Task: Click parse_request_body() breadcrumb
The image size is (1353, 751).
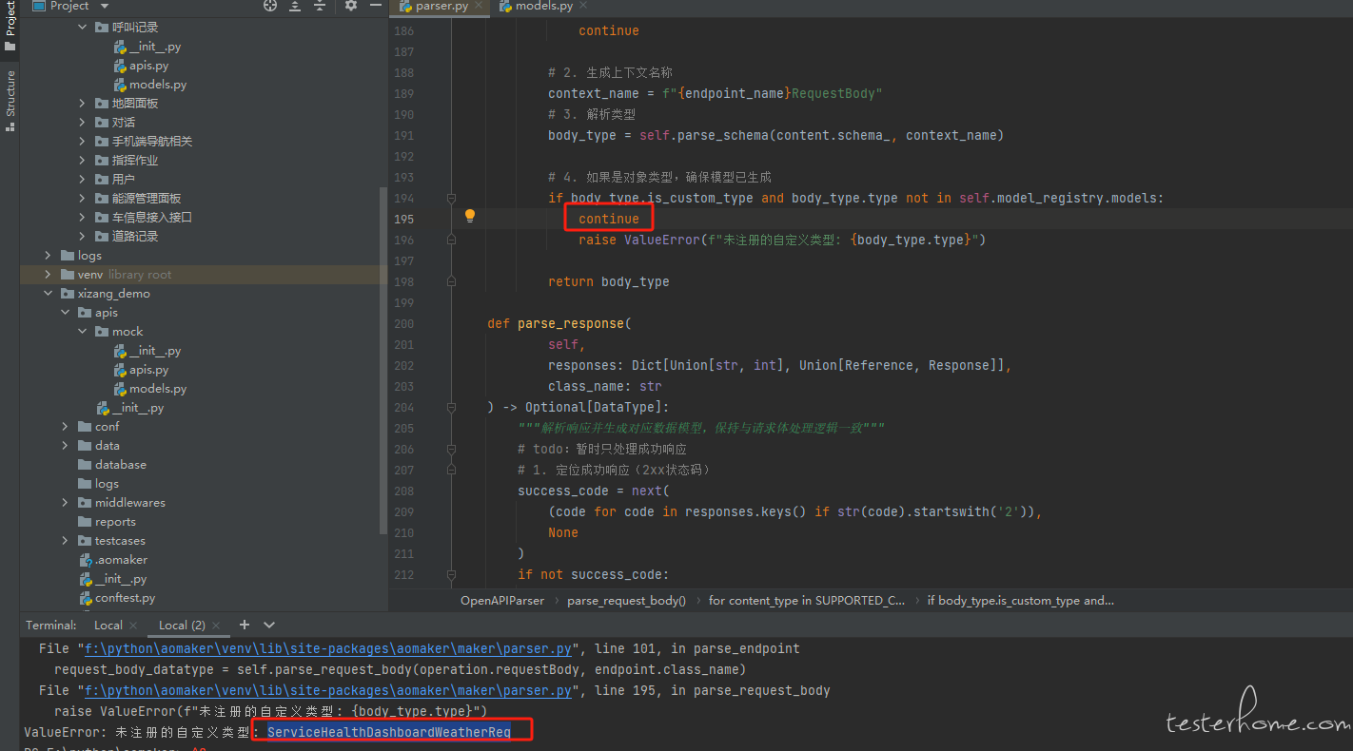Action: pos(626,601)
